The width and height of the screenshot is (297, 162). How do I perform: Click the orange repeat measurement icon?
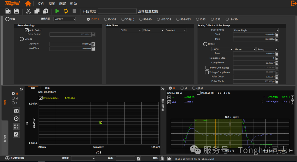[66, 11]
